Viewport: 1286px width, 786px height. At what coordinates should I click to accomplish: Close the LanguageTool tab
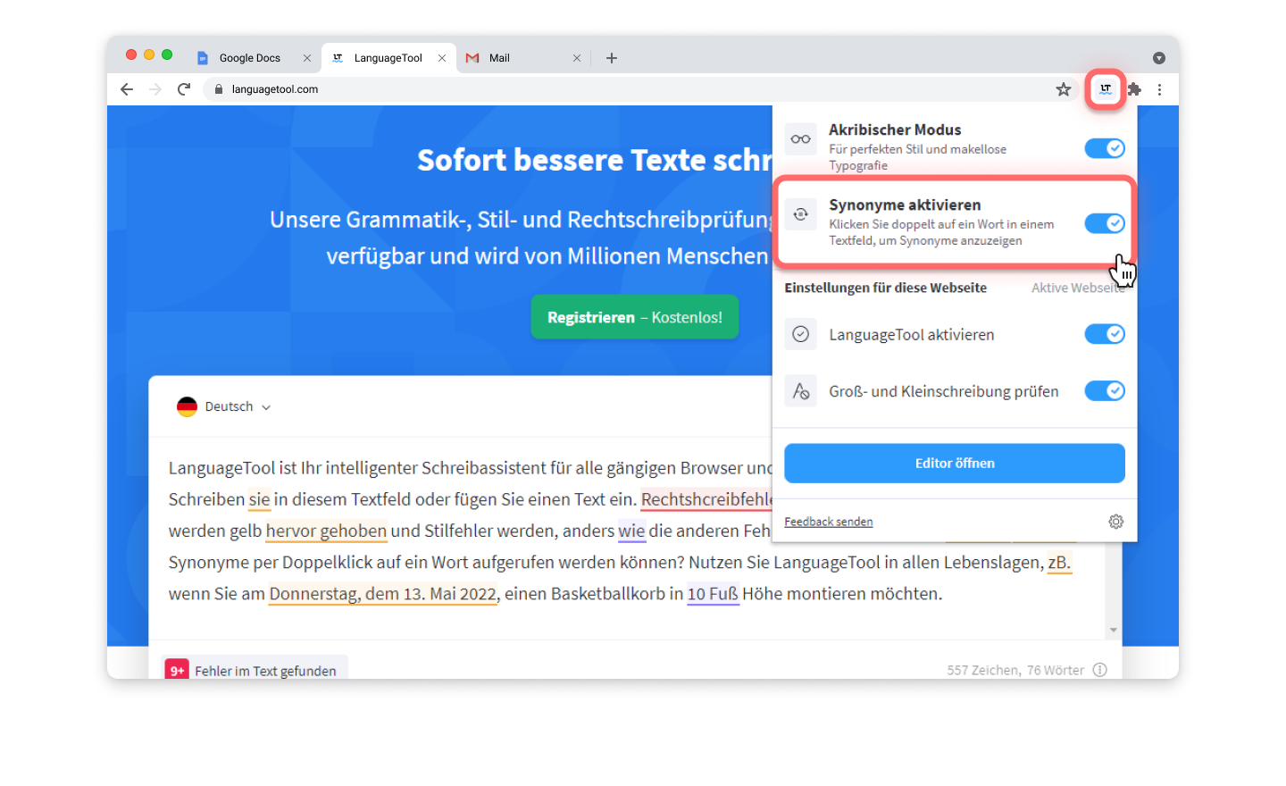coord(442,58)
